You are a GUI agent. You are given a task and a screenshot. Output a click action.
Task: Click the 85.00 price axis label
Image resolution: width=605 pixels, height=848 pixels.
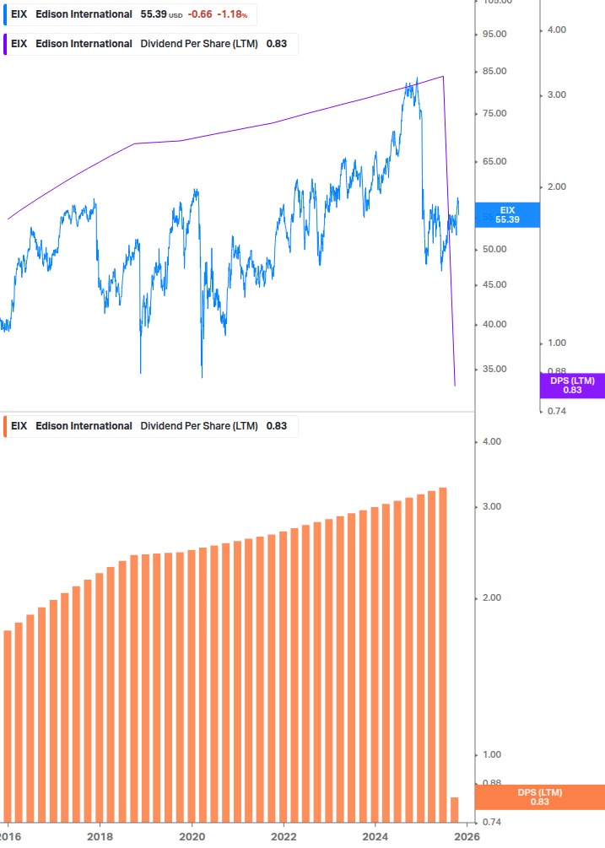(x=494, y=72)
